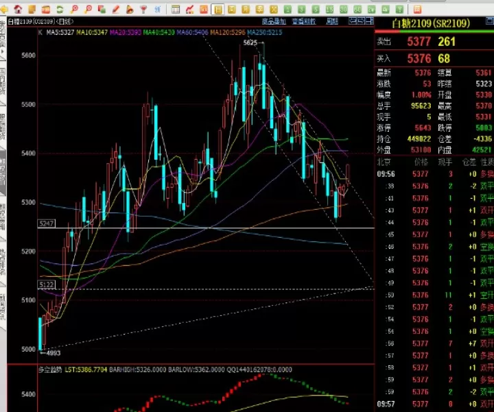Screen dimensions: 494x412
Task: Click the MA10:5347 indicator label
Action: click(92, 32)
